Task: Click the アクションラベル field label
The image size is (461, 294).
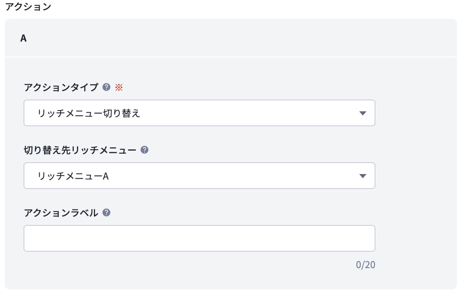Action: (61, 212)
